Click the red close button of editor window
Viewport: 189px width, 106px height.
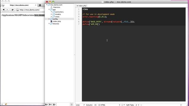pyautogui.click(x=47, y=2)
